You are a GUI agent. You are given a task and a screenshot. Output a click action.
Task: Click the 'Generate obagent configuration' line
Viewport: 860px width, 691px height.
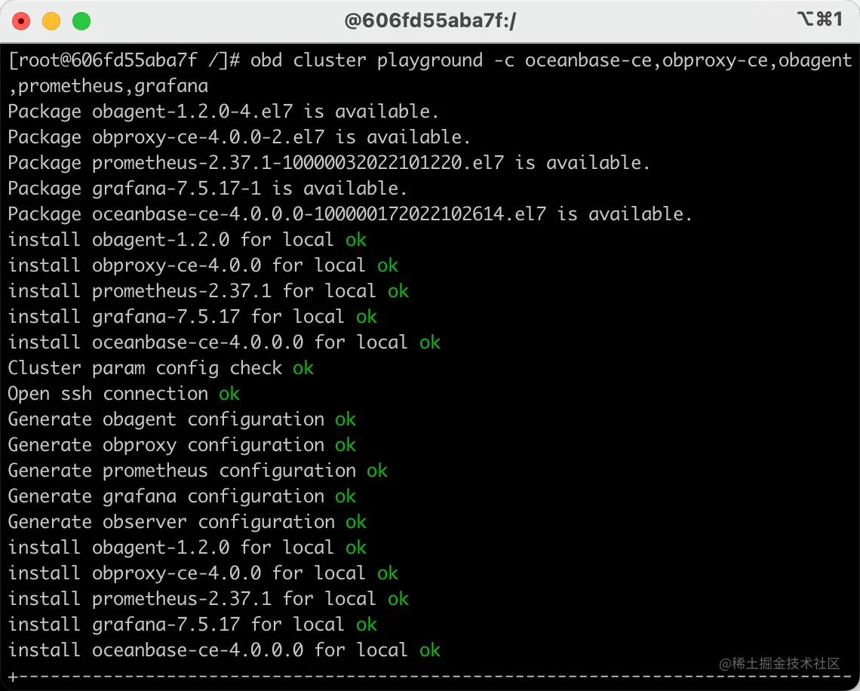pyautogui.click(x=182, y=419)
